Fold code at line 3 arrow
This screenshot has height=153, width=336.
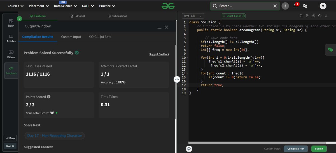click(x=187, y=30)
